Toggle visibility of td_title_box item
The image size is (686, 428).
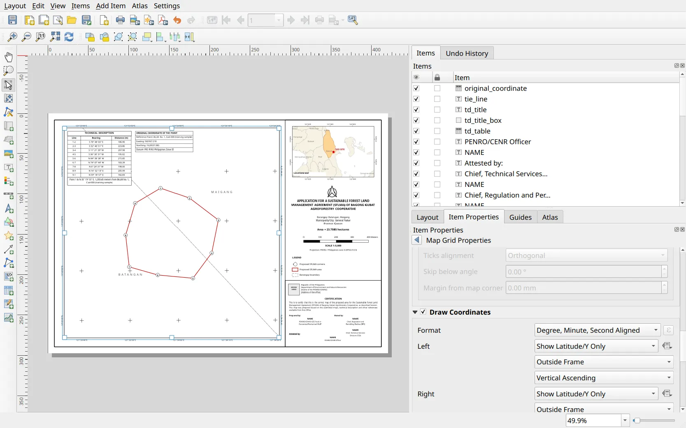coord(416,120)
